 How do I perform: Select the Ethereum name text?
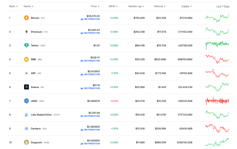click(x=37, y=32)
